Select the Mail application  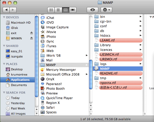point(64,60)
